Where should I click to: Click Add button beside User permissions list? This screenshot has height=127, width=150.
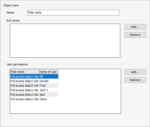pyautogui.click(x=135, y=72)
